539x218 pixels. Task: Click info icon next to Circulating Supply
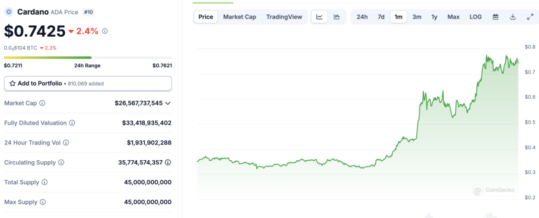click(x=65, y=162)
